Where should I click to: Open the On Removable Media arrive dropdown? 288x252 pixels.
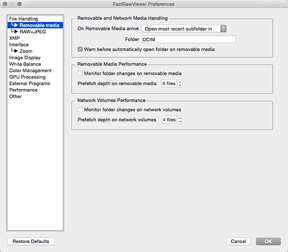184,29
